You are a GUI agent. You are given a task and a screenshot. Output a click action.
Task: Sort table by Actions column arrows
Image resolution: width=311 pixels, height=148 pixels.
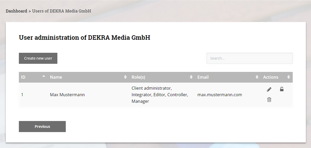(x=288, y=77)
